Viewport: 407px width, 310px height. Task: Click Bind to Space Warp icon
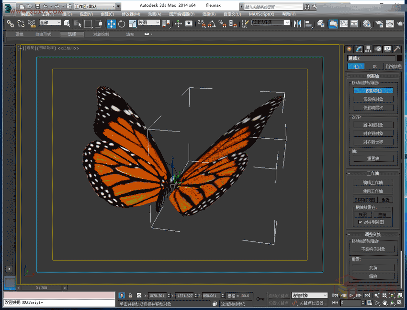click(x=32, y=24)
